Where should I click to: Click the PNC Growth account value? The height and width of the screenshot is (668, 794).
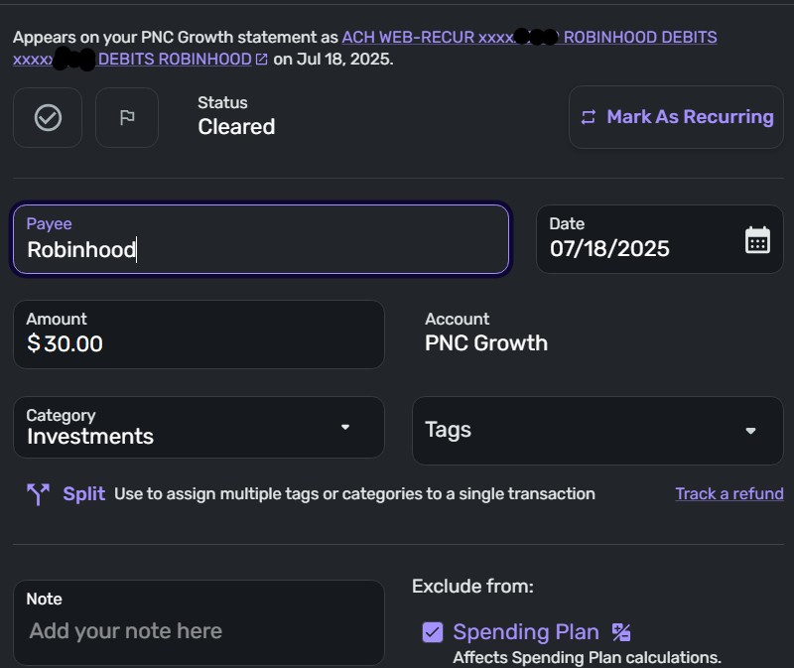486,343
